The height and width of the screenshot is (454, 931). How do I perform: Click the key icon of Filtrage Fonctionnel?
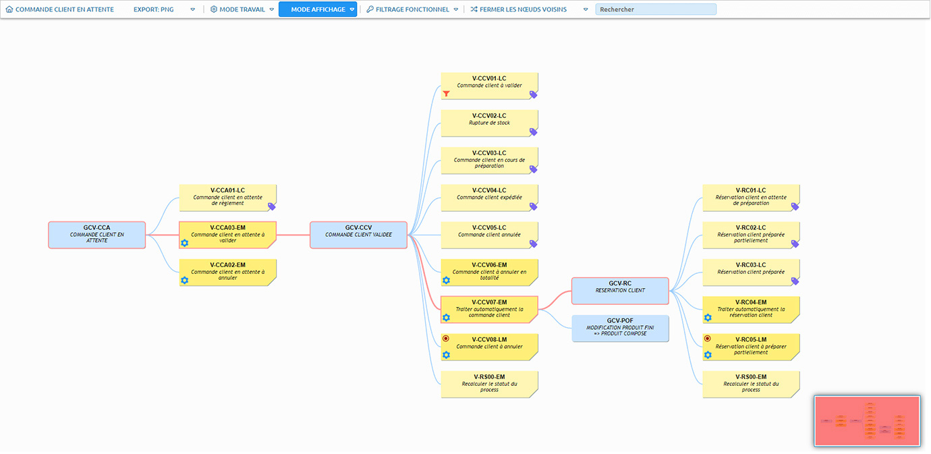[x=370, y=9]
